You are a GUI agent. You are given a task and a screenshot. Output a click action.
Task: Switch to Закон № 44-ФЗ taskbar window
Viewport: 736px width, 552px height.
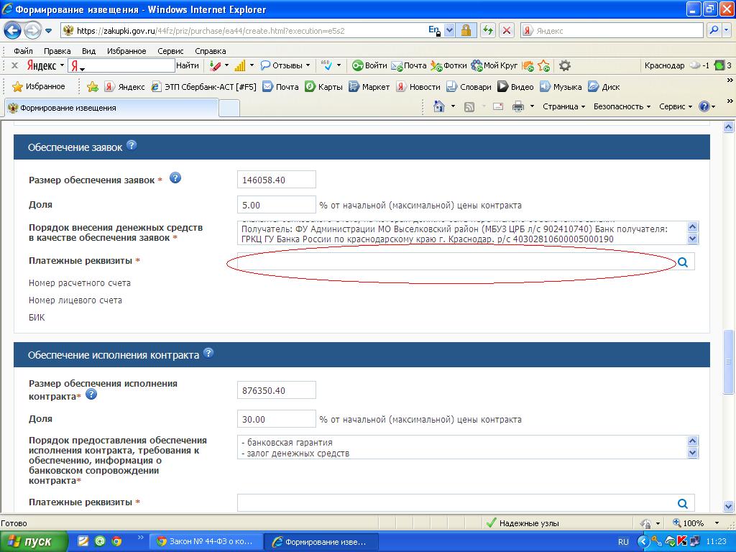[x=205, y=541]
